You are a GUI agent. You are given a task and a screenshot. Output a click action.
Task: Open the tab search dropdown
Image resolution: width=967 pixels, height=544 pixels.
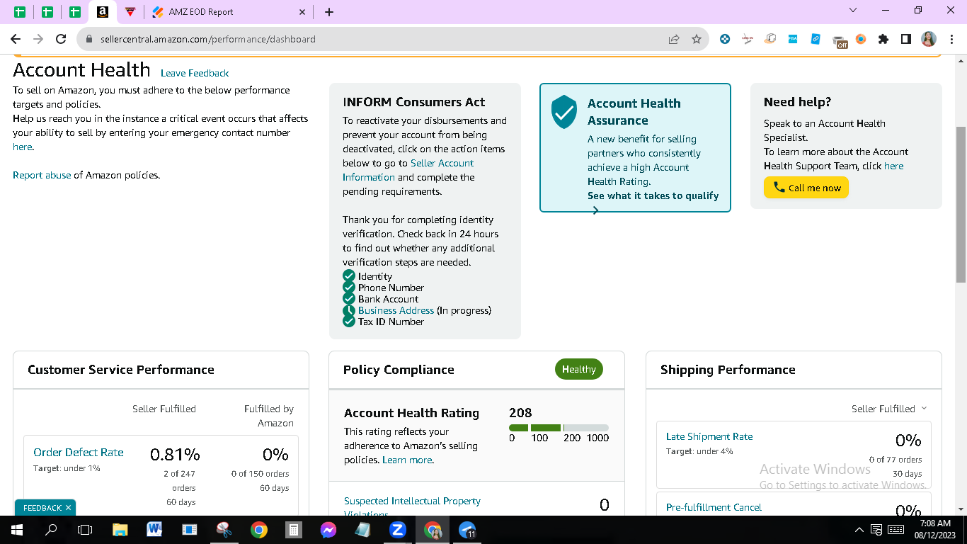[853, 11]
